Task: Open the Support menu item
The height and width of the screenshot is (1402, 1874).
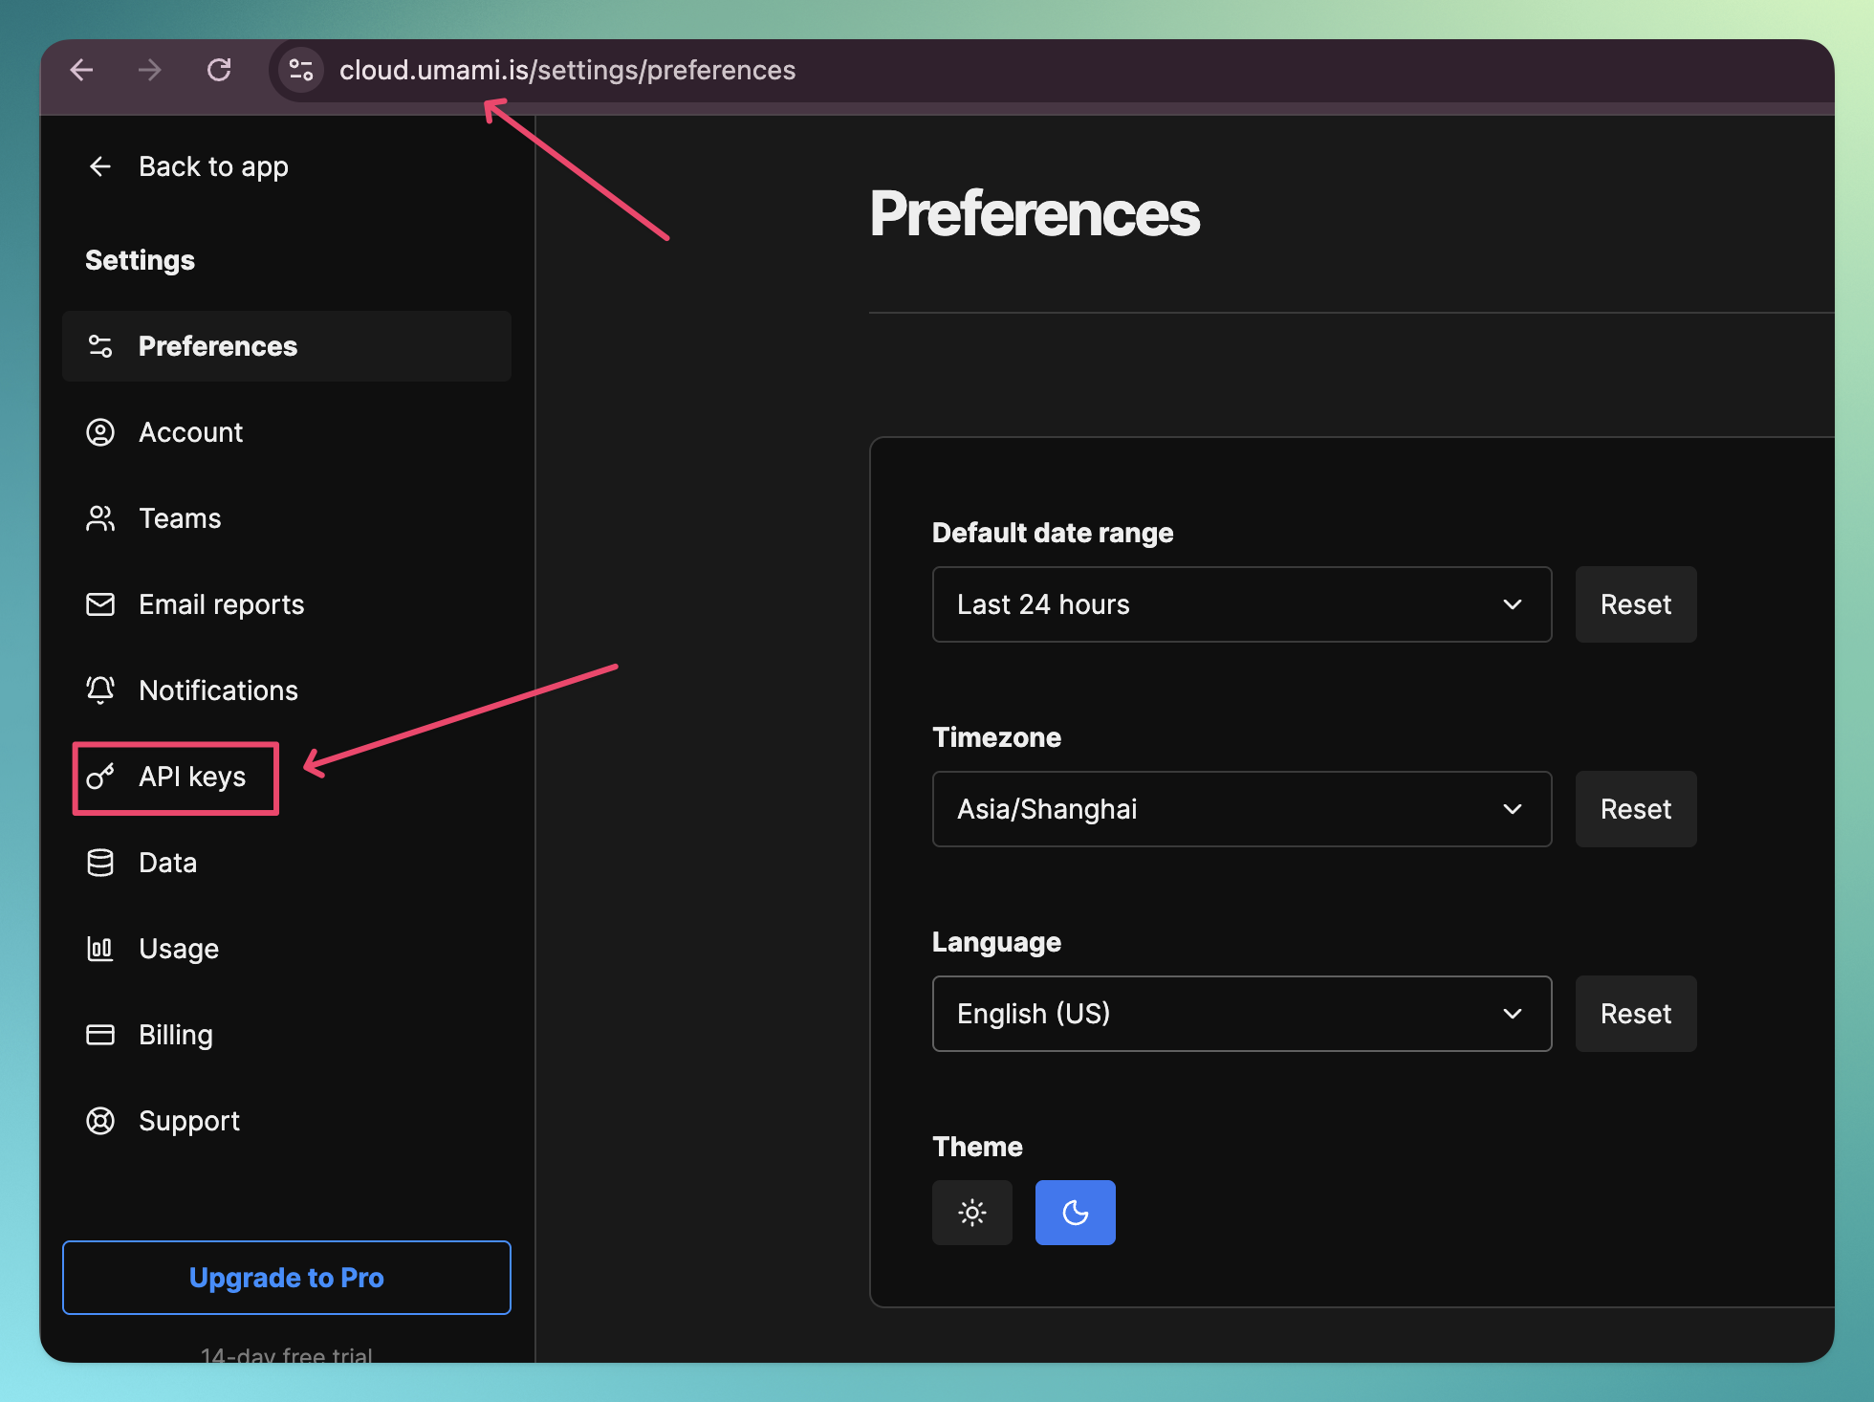Action: pyautogui.click(x=189, y=1121)
